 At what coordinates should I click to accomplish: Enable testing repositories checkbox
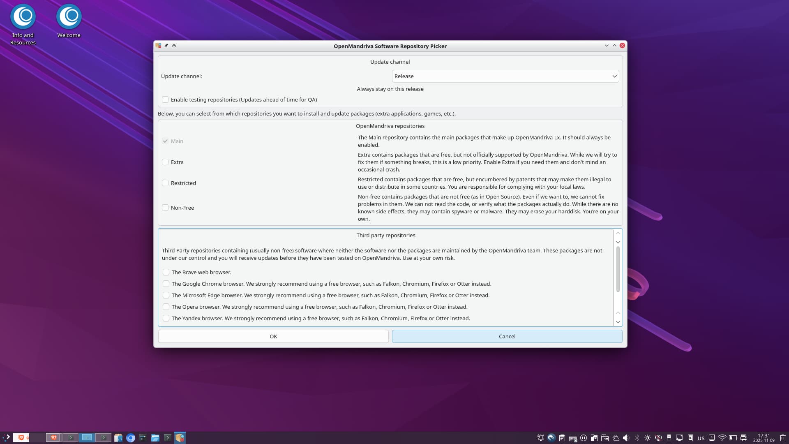click(165, 99)
